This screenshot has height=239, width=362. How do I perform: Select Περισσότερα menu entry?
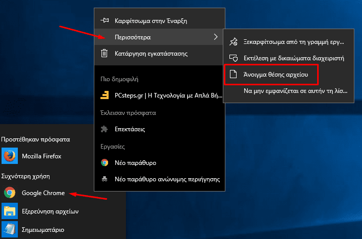[x=160, y=37]
